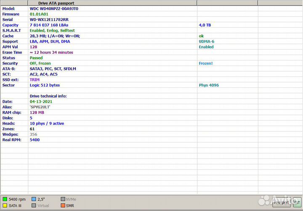
Task: Click the green 5400 rpm indicator square
Action: click(5, 199)
